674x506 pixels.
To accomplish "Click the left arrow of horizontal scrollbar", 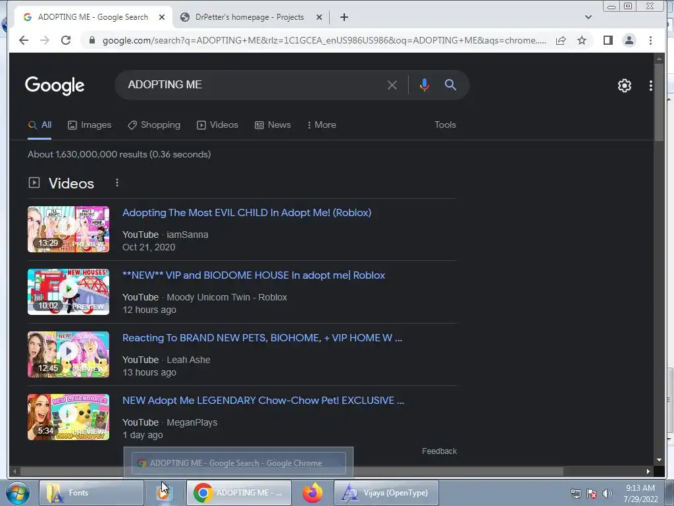I will [14, 471].
